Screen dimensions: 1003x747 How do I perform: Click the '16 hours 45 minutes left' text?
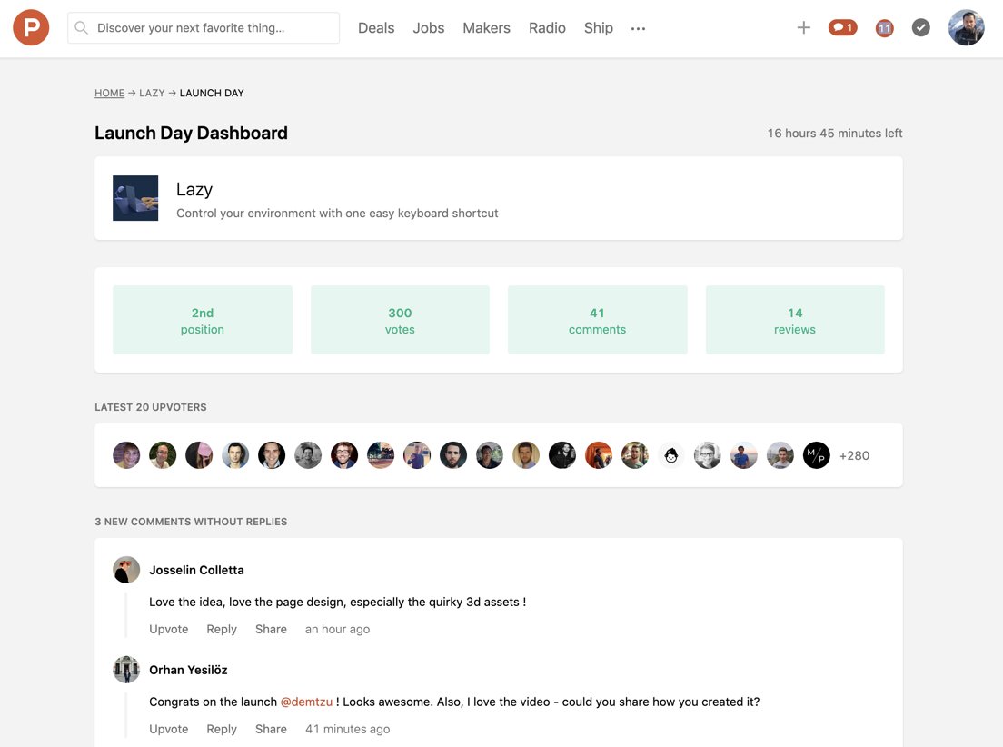pyautogui.click(x=835, y=134)
